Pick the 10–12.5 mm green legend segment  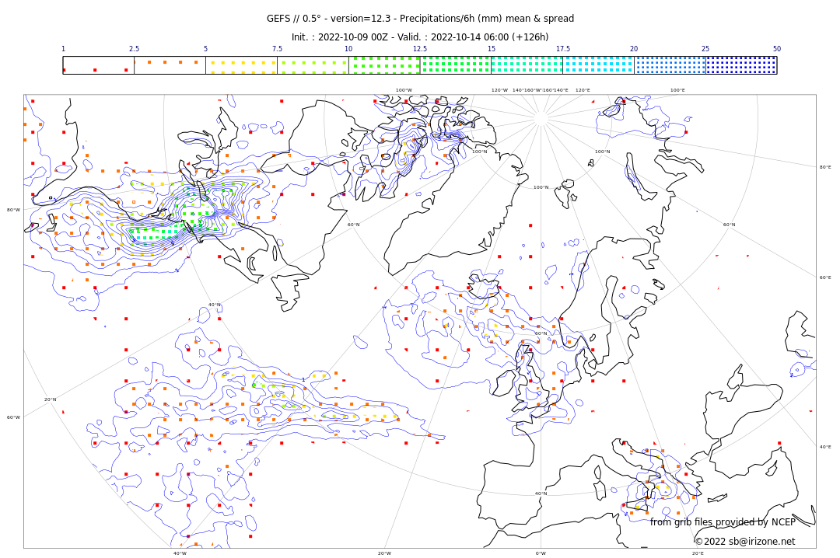coord(383,65)
